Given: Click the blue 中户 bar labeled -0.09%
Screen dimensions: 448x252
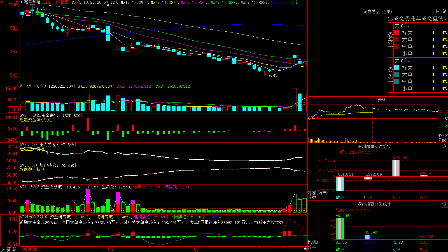Looking at the screenshot, I should point(368,237).
